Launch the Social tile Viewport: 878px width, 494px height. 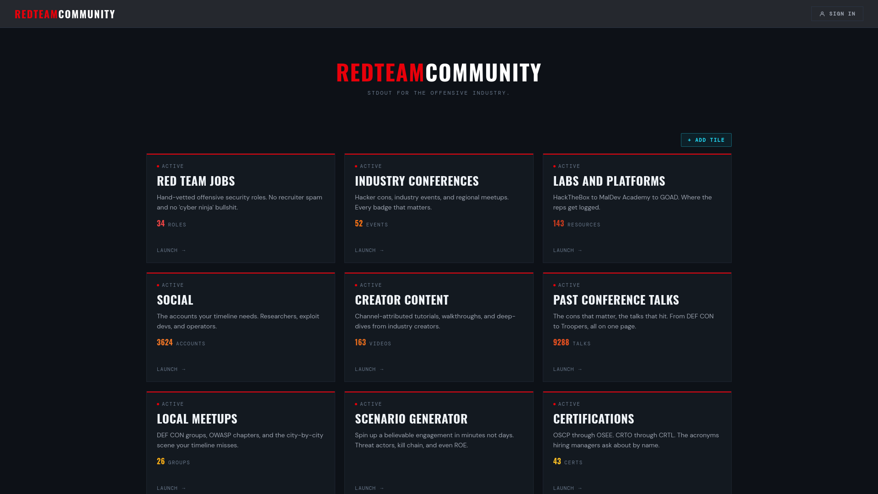(171, 370)
